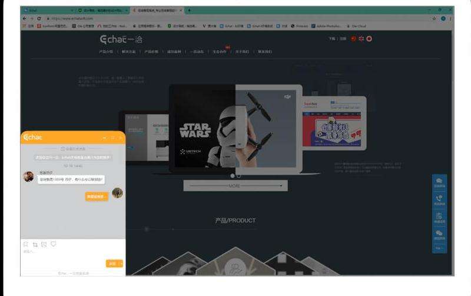Screen dimensions: 471x296
Task: Bookmark this page with the star icon
Action: point(434,19)
